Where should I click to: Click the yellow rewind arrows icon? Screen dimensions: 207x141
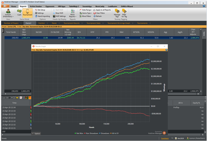pyautogui.click(x=17, y=98)
